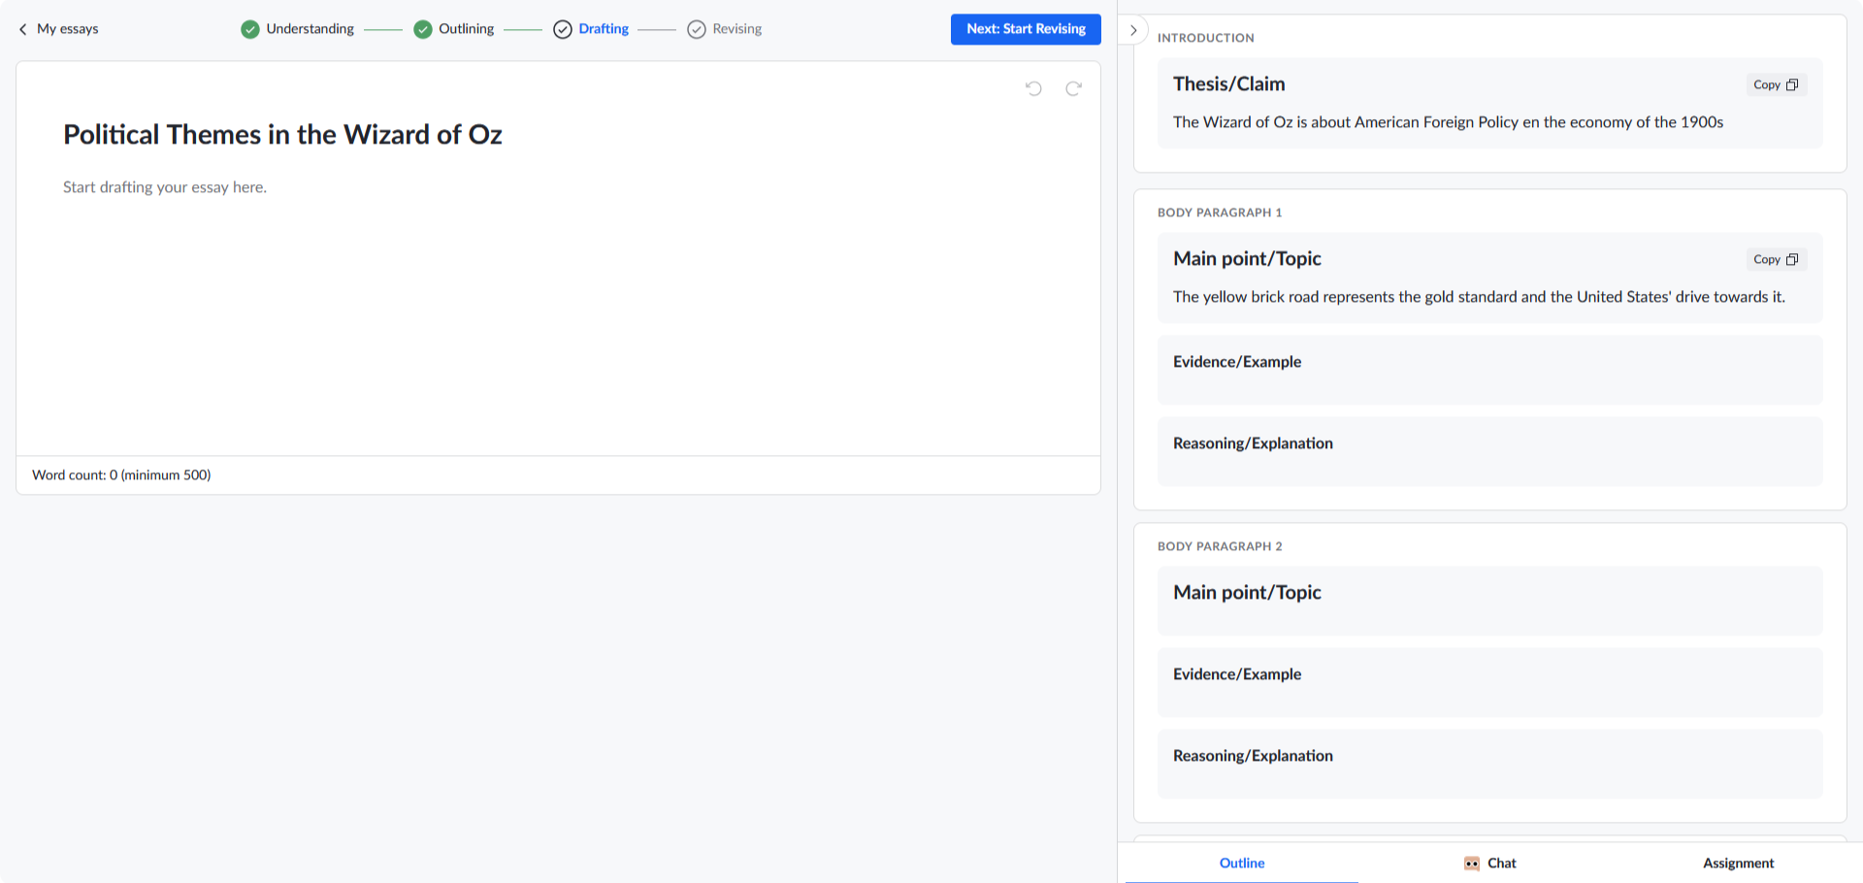Select Body Paragraph 1 Evidence/Example box

(1489, 370)
